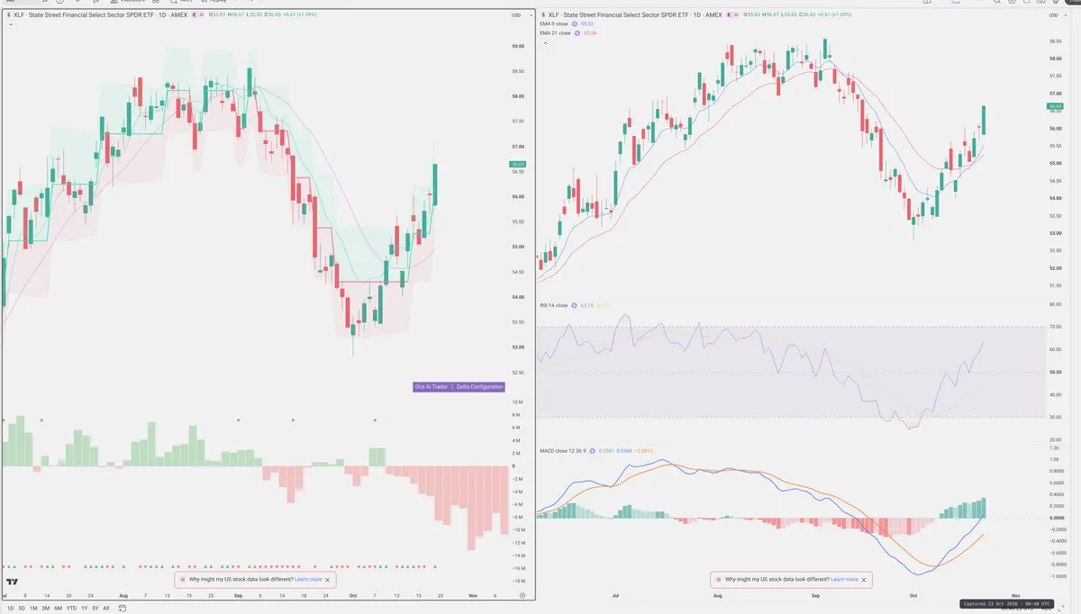Click the right chart dollar symbol icon
Screen dimensions: 1081x614
(543, 15)
